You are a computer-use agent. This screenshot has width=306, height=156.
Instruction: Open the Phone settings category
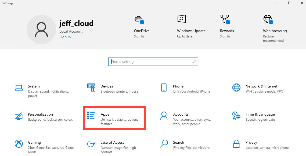click(178, 88)
